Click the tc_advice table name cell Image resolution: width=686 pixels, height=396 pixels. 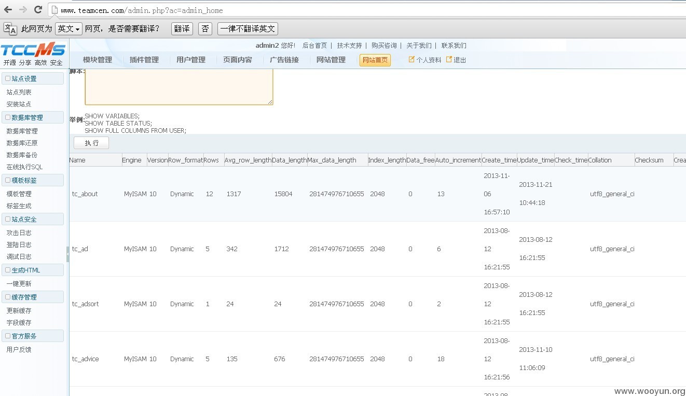[86, 359]
